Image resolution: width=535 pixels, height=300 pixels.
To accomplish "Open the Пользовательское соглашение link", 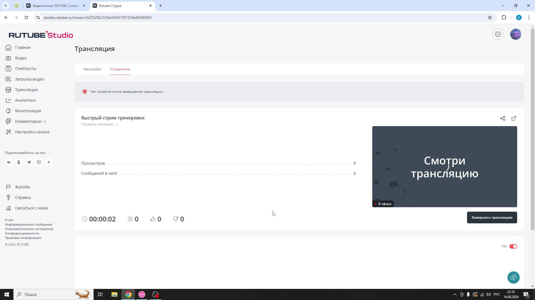I will pos(29,229).
